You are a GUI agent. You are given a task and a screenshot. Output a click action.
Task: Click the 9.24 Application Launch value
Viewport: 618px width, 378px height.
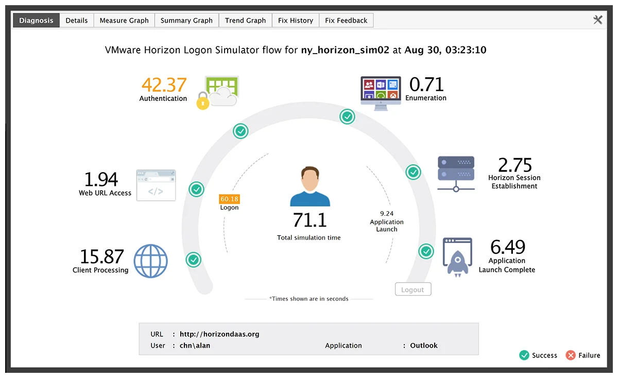click(387, 213)
